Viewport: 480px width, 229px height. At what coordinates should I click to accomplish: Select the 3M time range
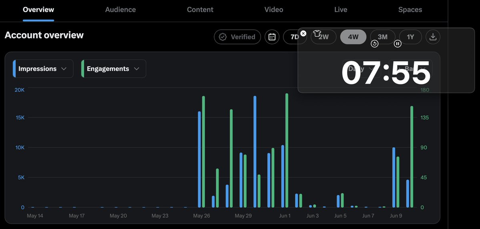[382, 37]
